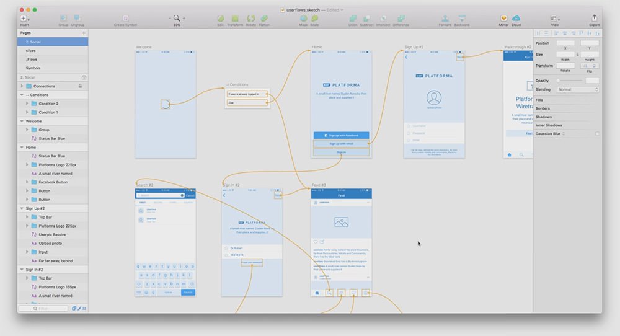
Task: Click the Position X input field
Action: coord(565,43)
